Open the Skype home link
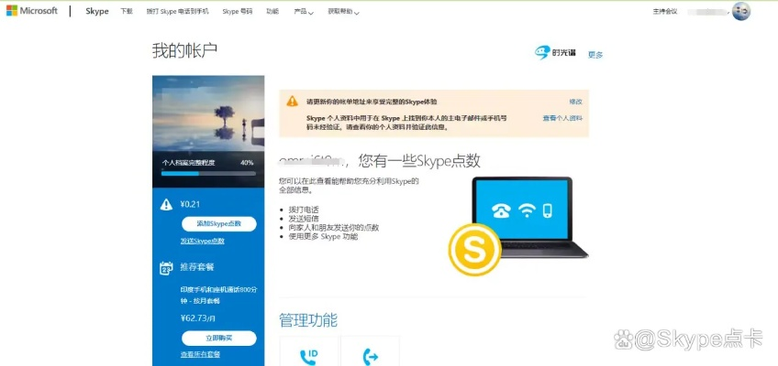 [96, 11]
